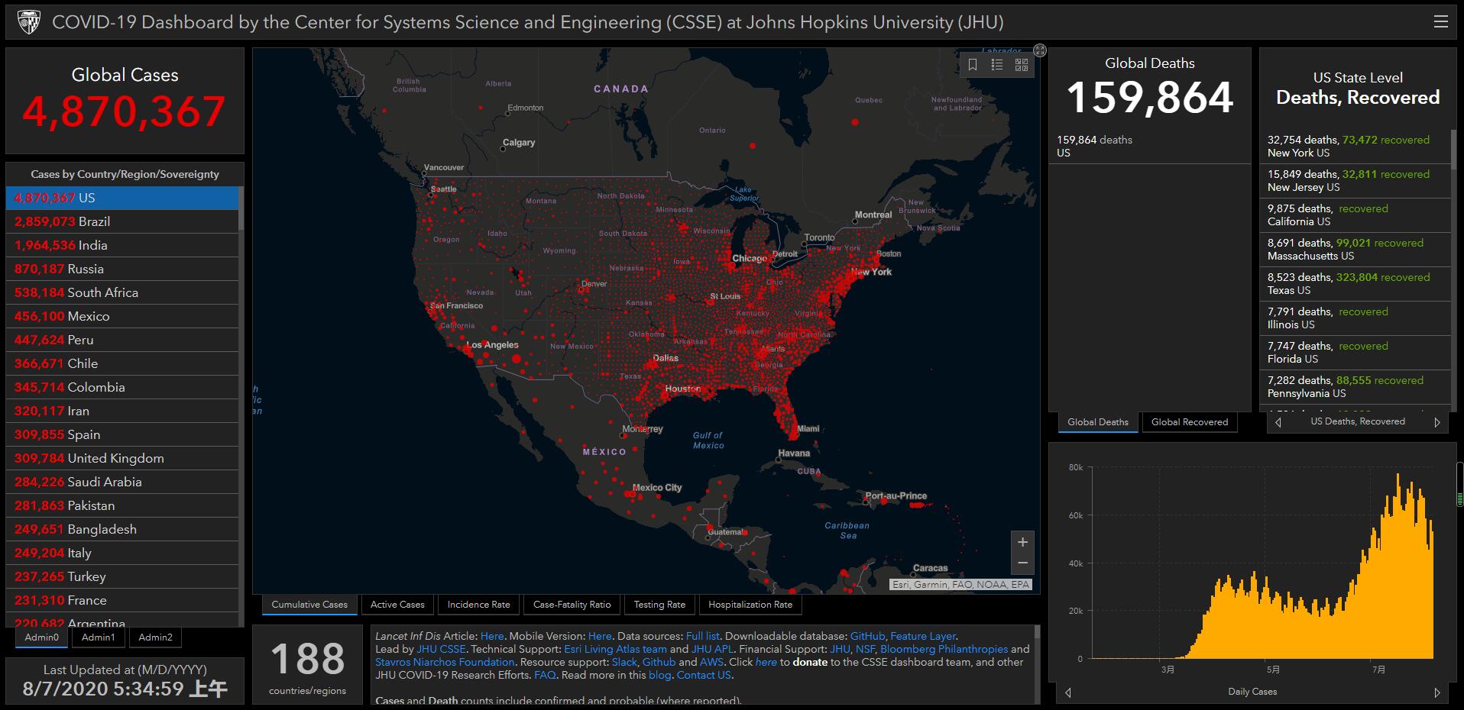Viewport: 1464px width, 710px height.
Task: Open the Mobile Version 'Here' link
Action: (600, 636)
